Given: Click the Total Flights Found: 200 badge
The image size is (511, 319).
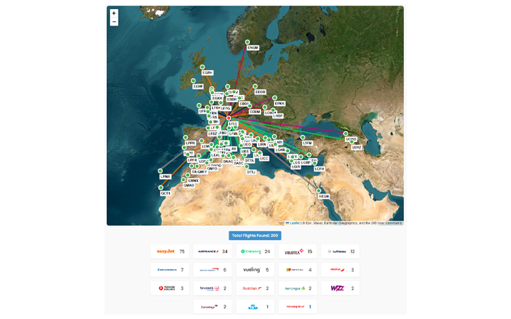Looking at the screenshot, I should (255, 235).
